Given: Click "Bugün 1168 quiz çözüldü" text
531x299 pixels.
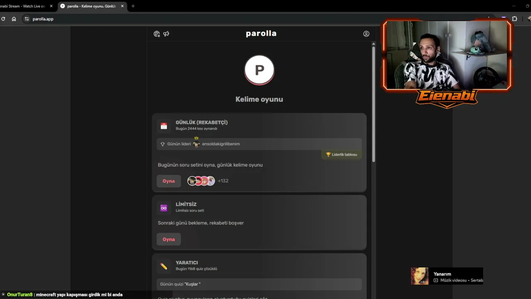Looking at the screenshot, I should pos(196,269).
